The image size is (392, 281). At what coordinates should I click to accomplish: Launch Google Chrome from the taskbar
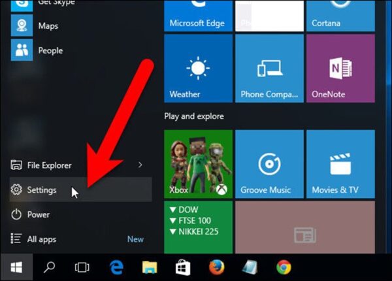[284, 267]
